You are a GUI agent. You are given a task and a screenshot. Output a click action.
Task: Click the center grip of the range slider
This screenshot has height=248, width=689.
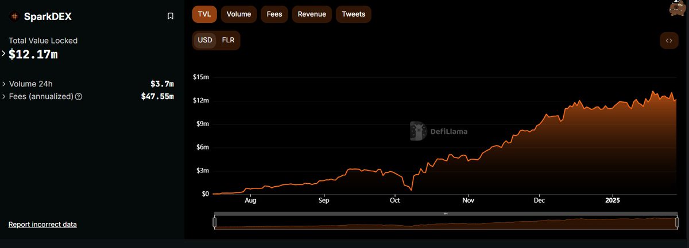pyautogui.click(x=446, y=214)
